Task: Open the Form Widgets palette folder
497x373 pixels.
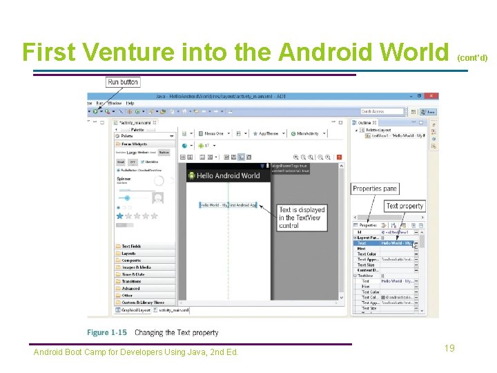Action: (145, 144)
